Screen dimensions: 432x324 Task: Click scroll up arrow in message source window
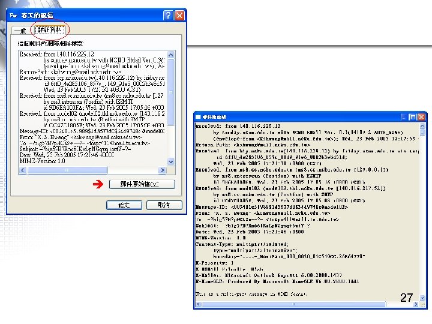click(x=422, y=126)
